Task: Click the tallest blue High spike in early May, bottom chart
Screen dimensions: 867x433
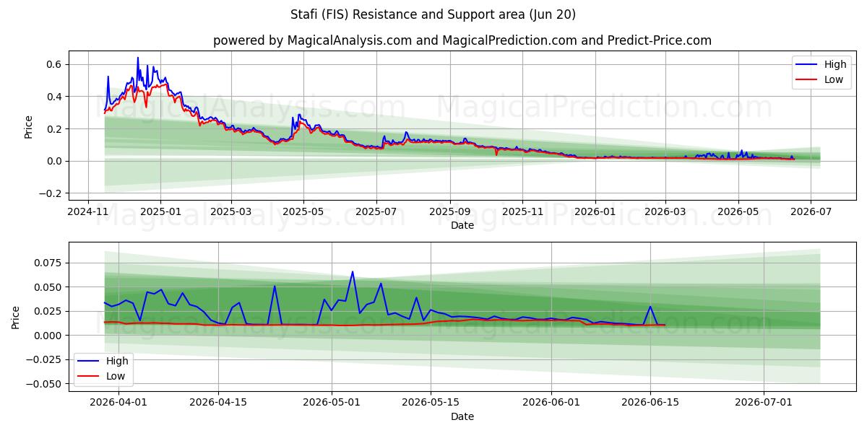Action: (x=353, y=272)
